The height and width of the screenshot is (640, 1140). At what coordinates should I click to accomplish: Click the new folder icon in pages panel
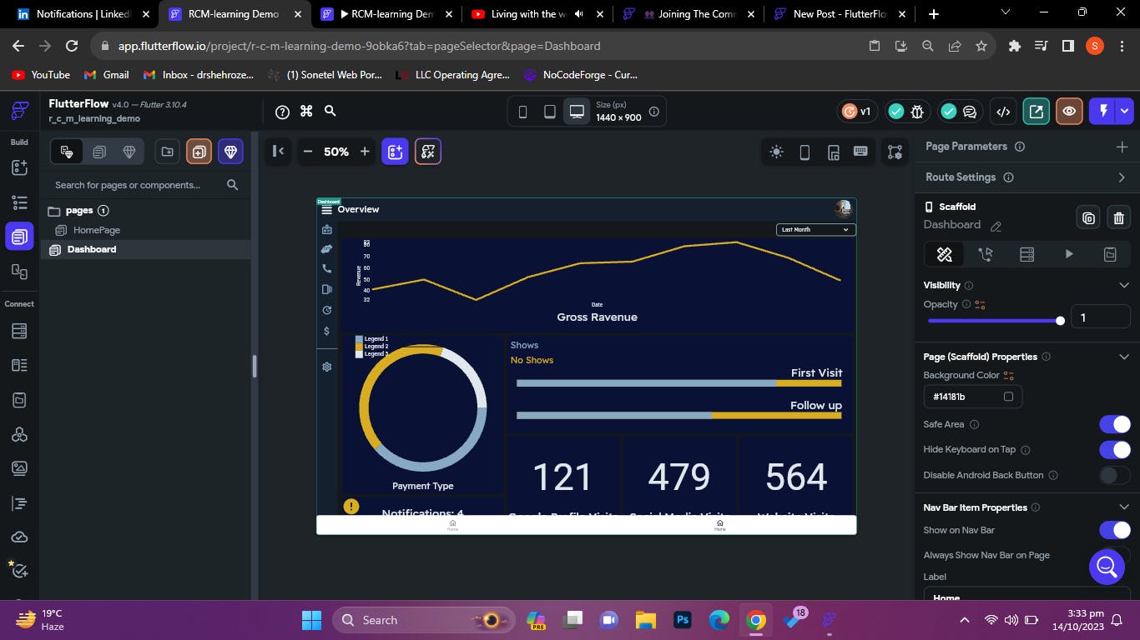168,152
